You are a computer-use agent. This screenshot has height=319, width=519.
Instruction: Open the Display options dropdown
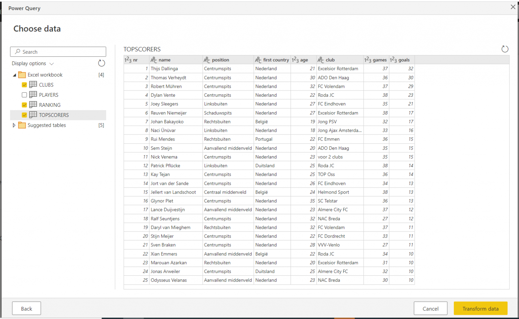(x=51, y=63)
